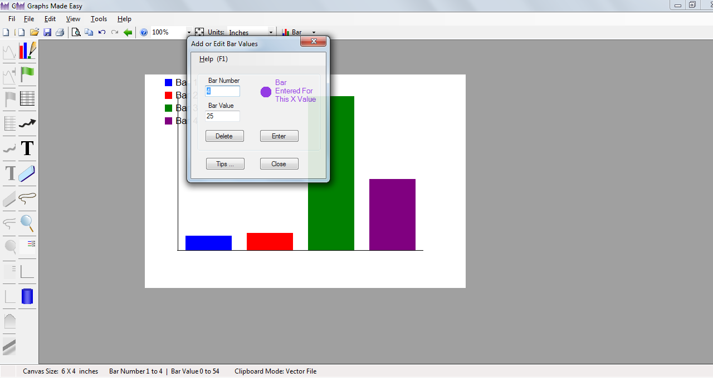Click the purple legend color square
Image resolution: width=713 pixels, height=378 pixels.
coord(168,121)
